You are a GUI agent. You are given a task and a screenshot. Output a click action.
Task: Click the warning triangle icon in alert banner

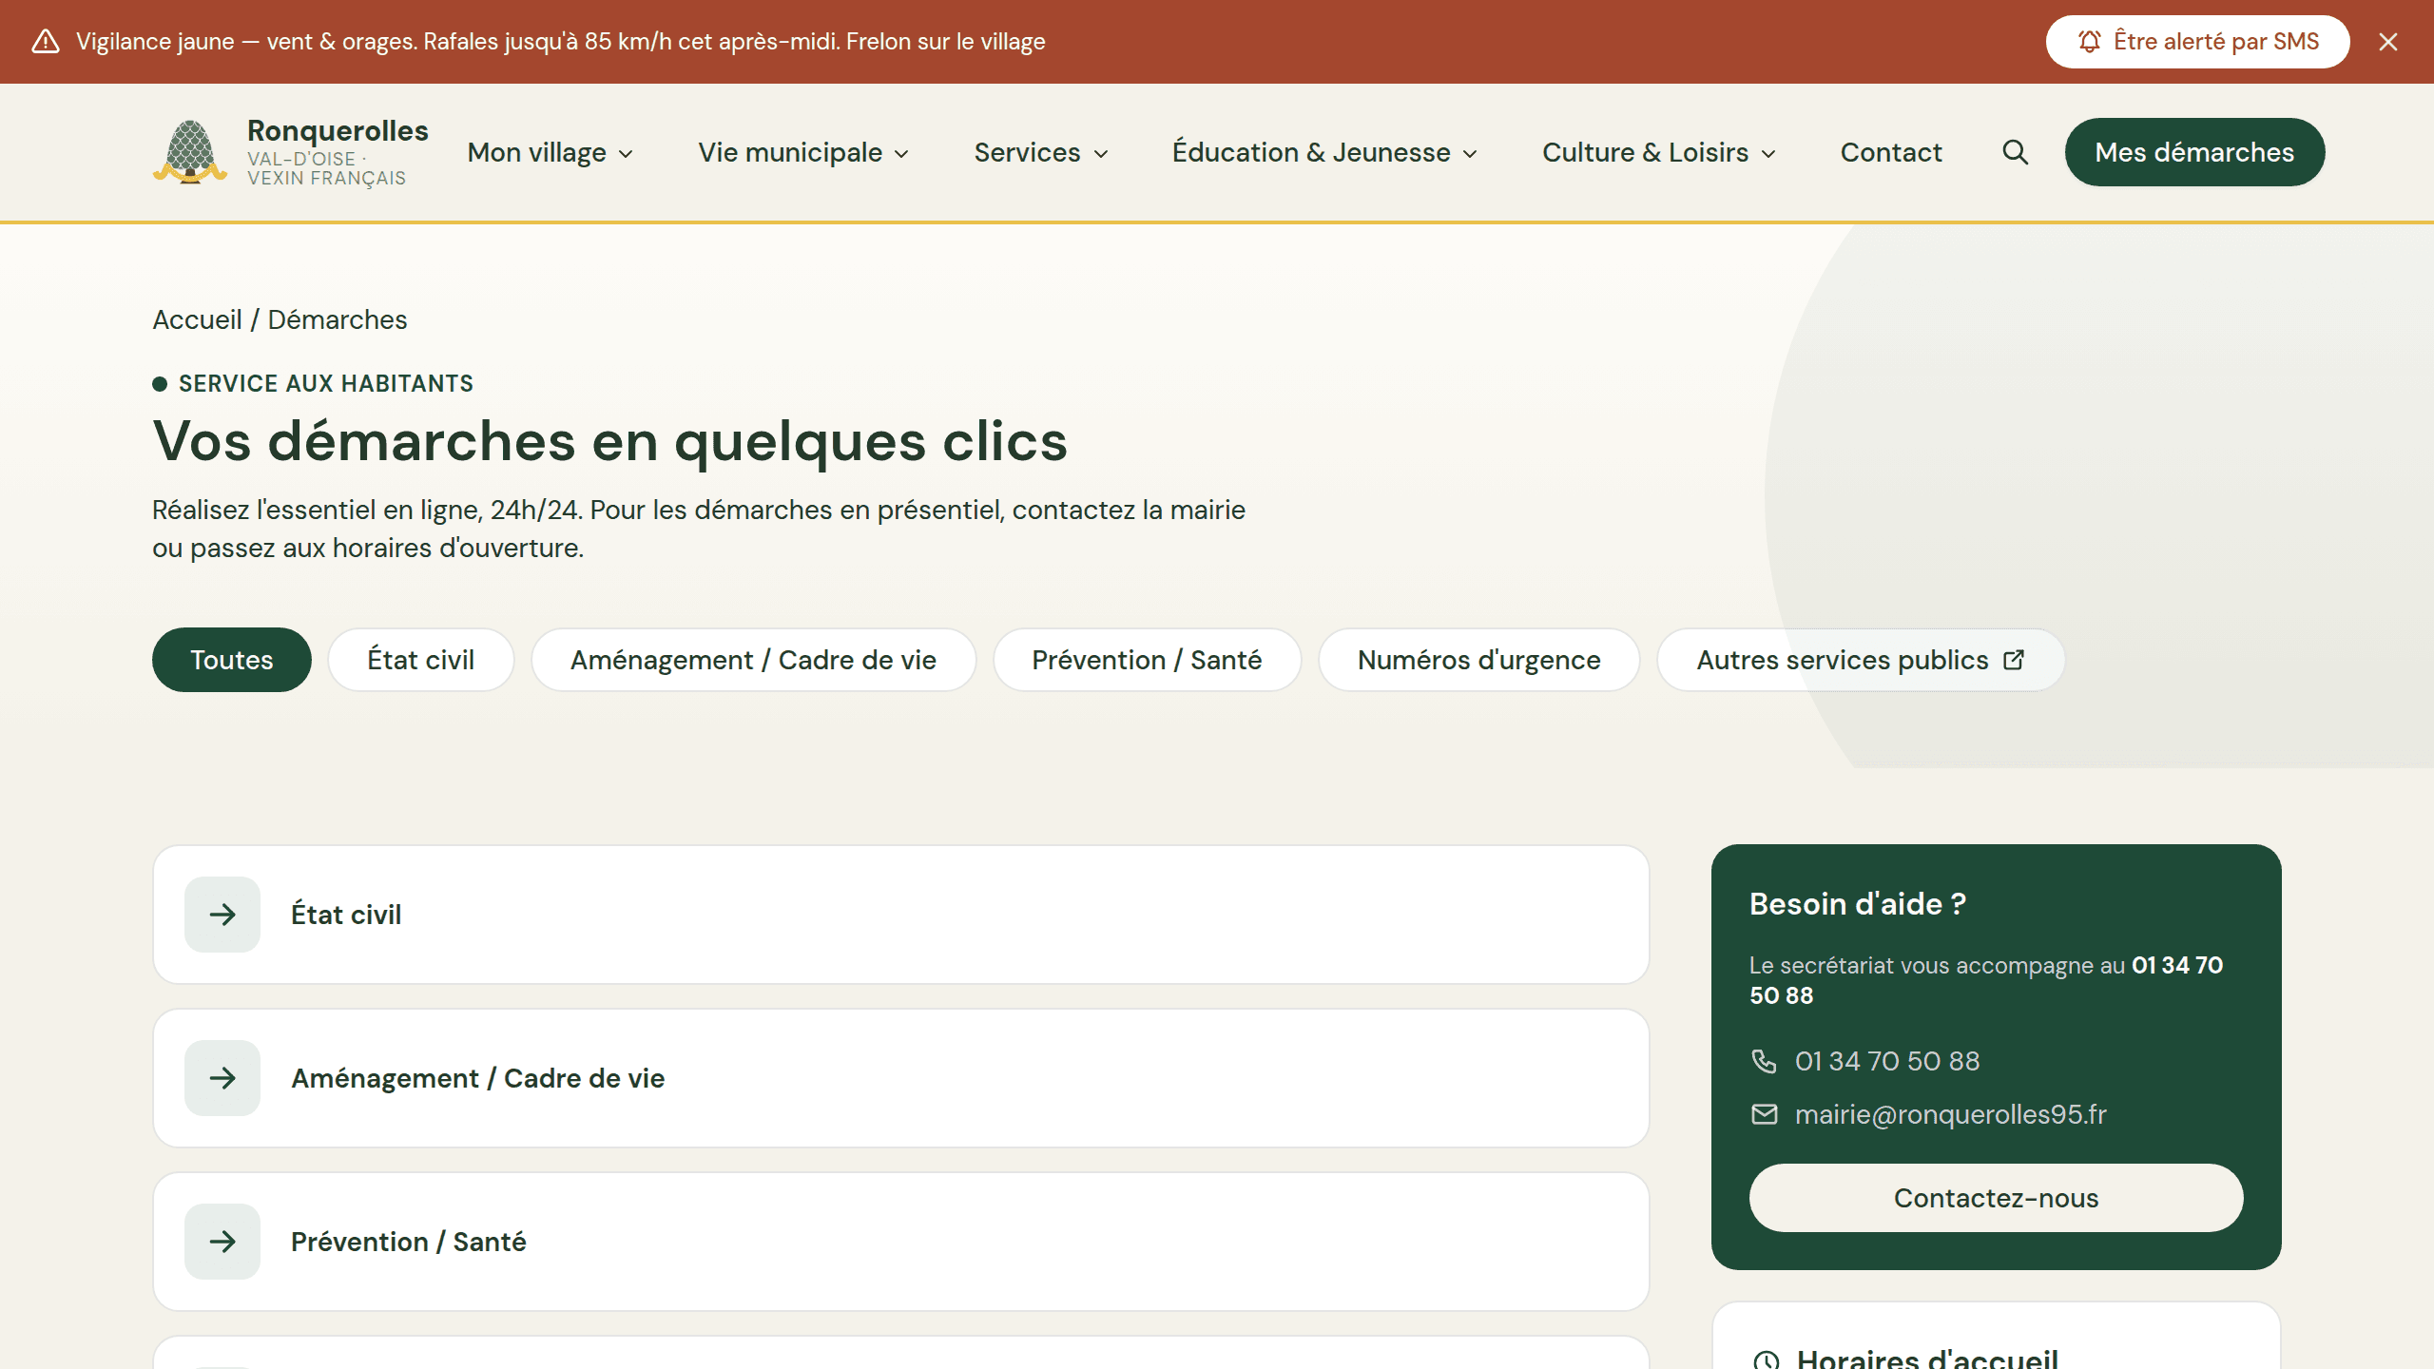[46, 42]
